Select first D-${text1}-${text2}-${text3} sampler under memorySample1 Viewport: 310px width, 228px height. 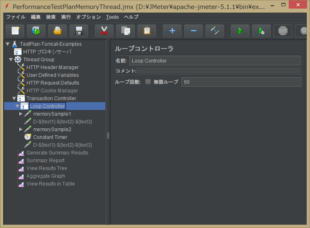(x=63, y=122)
